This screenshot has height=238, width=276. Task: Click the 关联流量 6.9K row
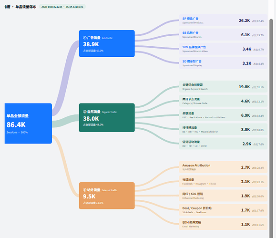point(223,115)
